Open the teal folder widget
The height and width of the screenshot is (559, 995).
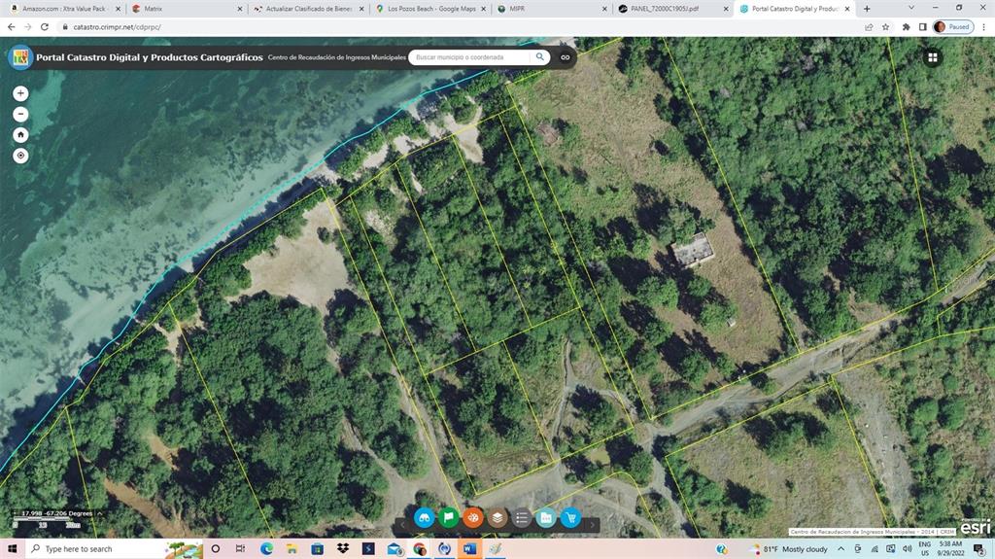(x=546, y=518)
